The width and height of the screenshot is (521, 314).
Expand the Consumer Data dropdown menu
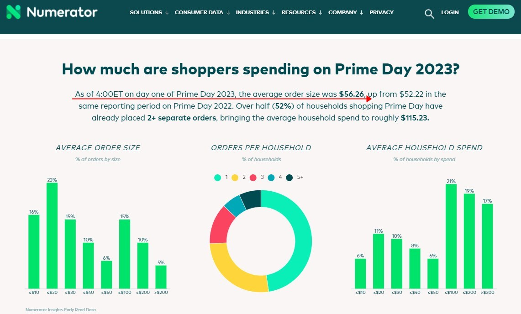(202, 12)
